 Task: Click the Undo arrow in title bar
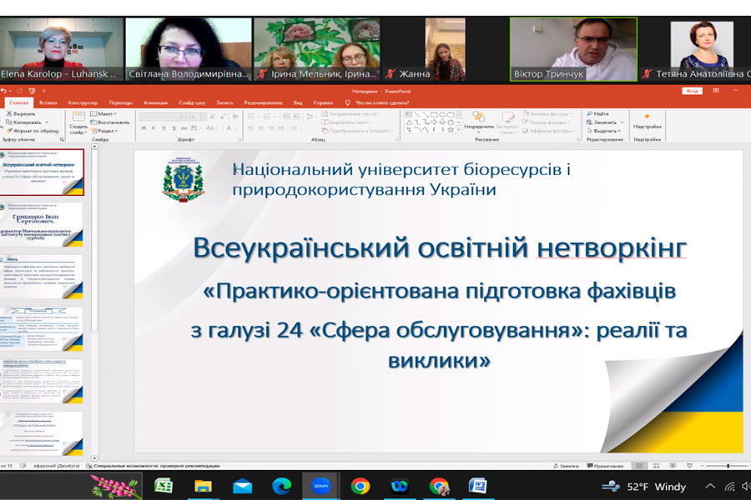click(x=6, y=92)
